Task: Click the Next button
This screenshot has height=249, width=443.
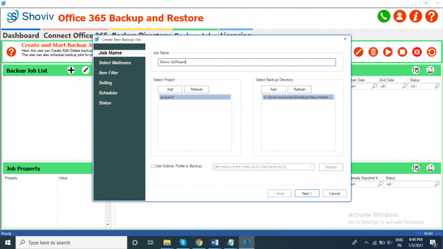Action: pyautogui.click(x=307, y=194)
